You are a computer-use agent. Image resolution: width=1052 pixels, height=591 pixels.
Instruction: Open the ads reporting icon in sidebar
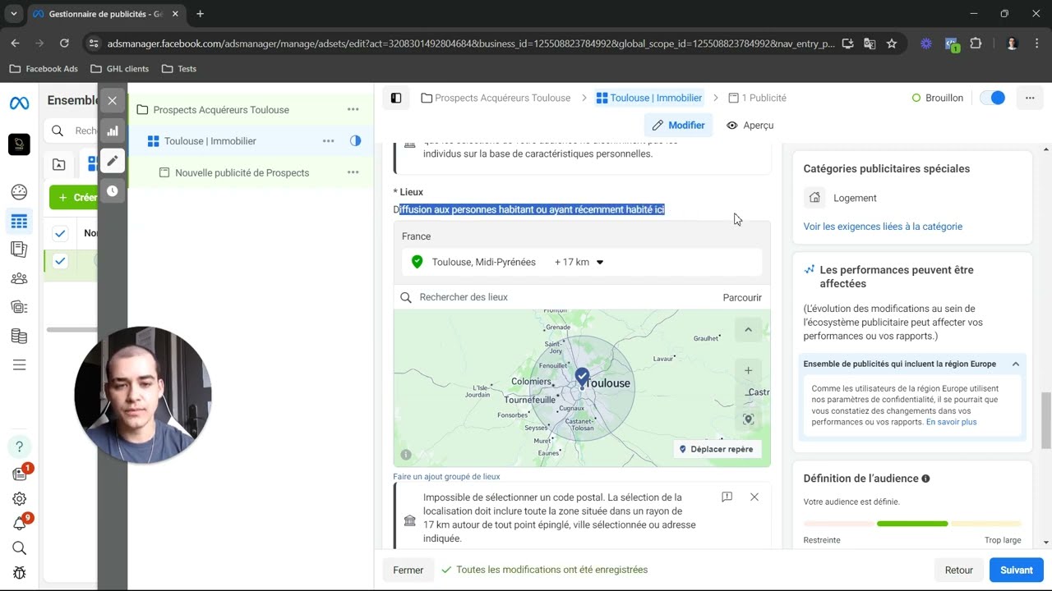[19, 249]
